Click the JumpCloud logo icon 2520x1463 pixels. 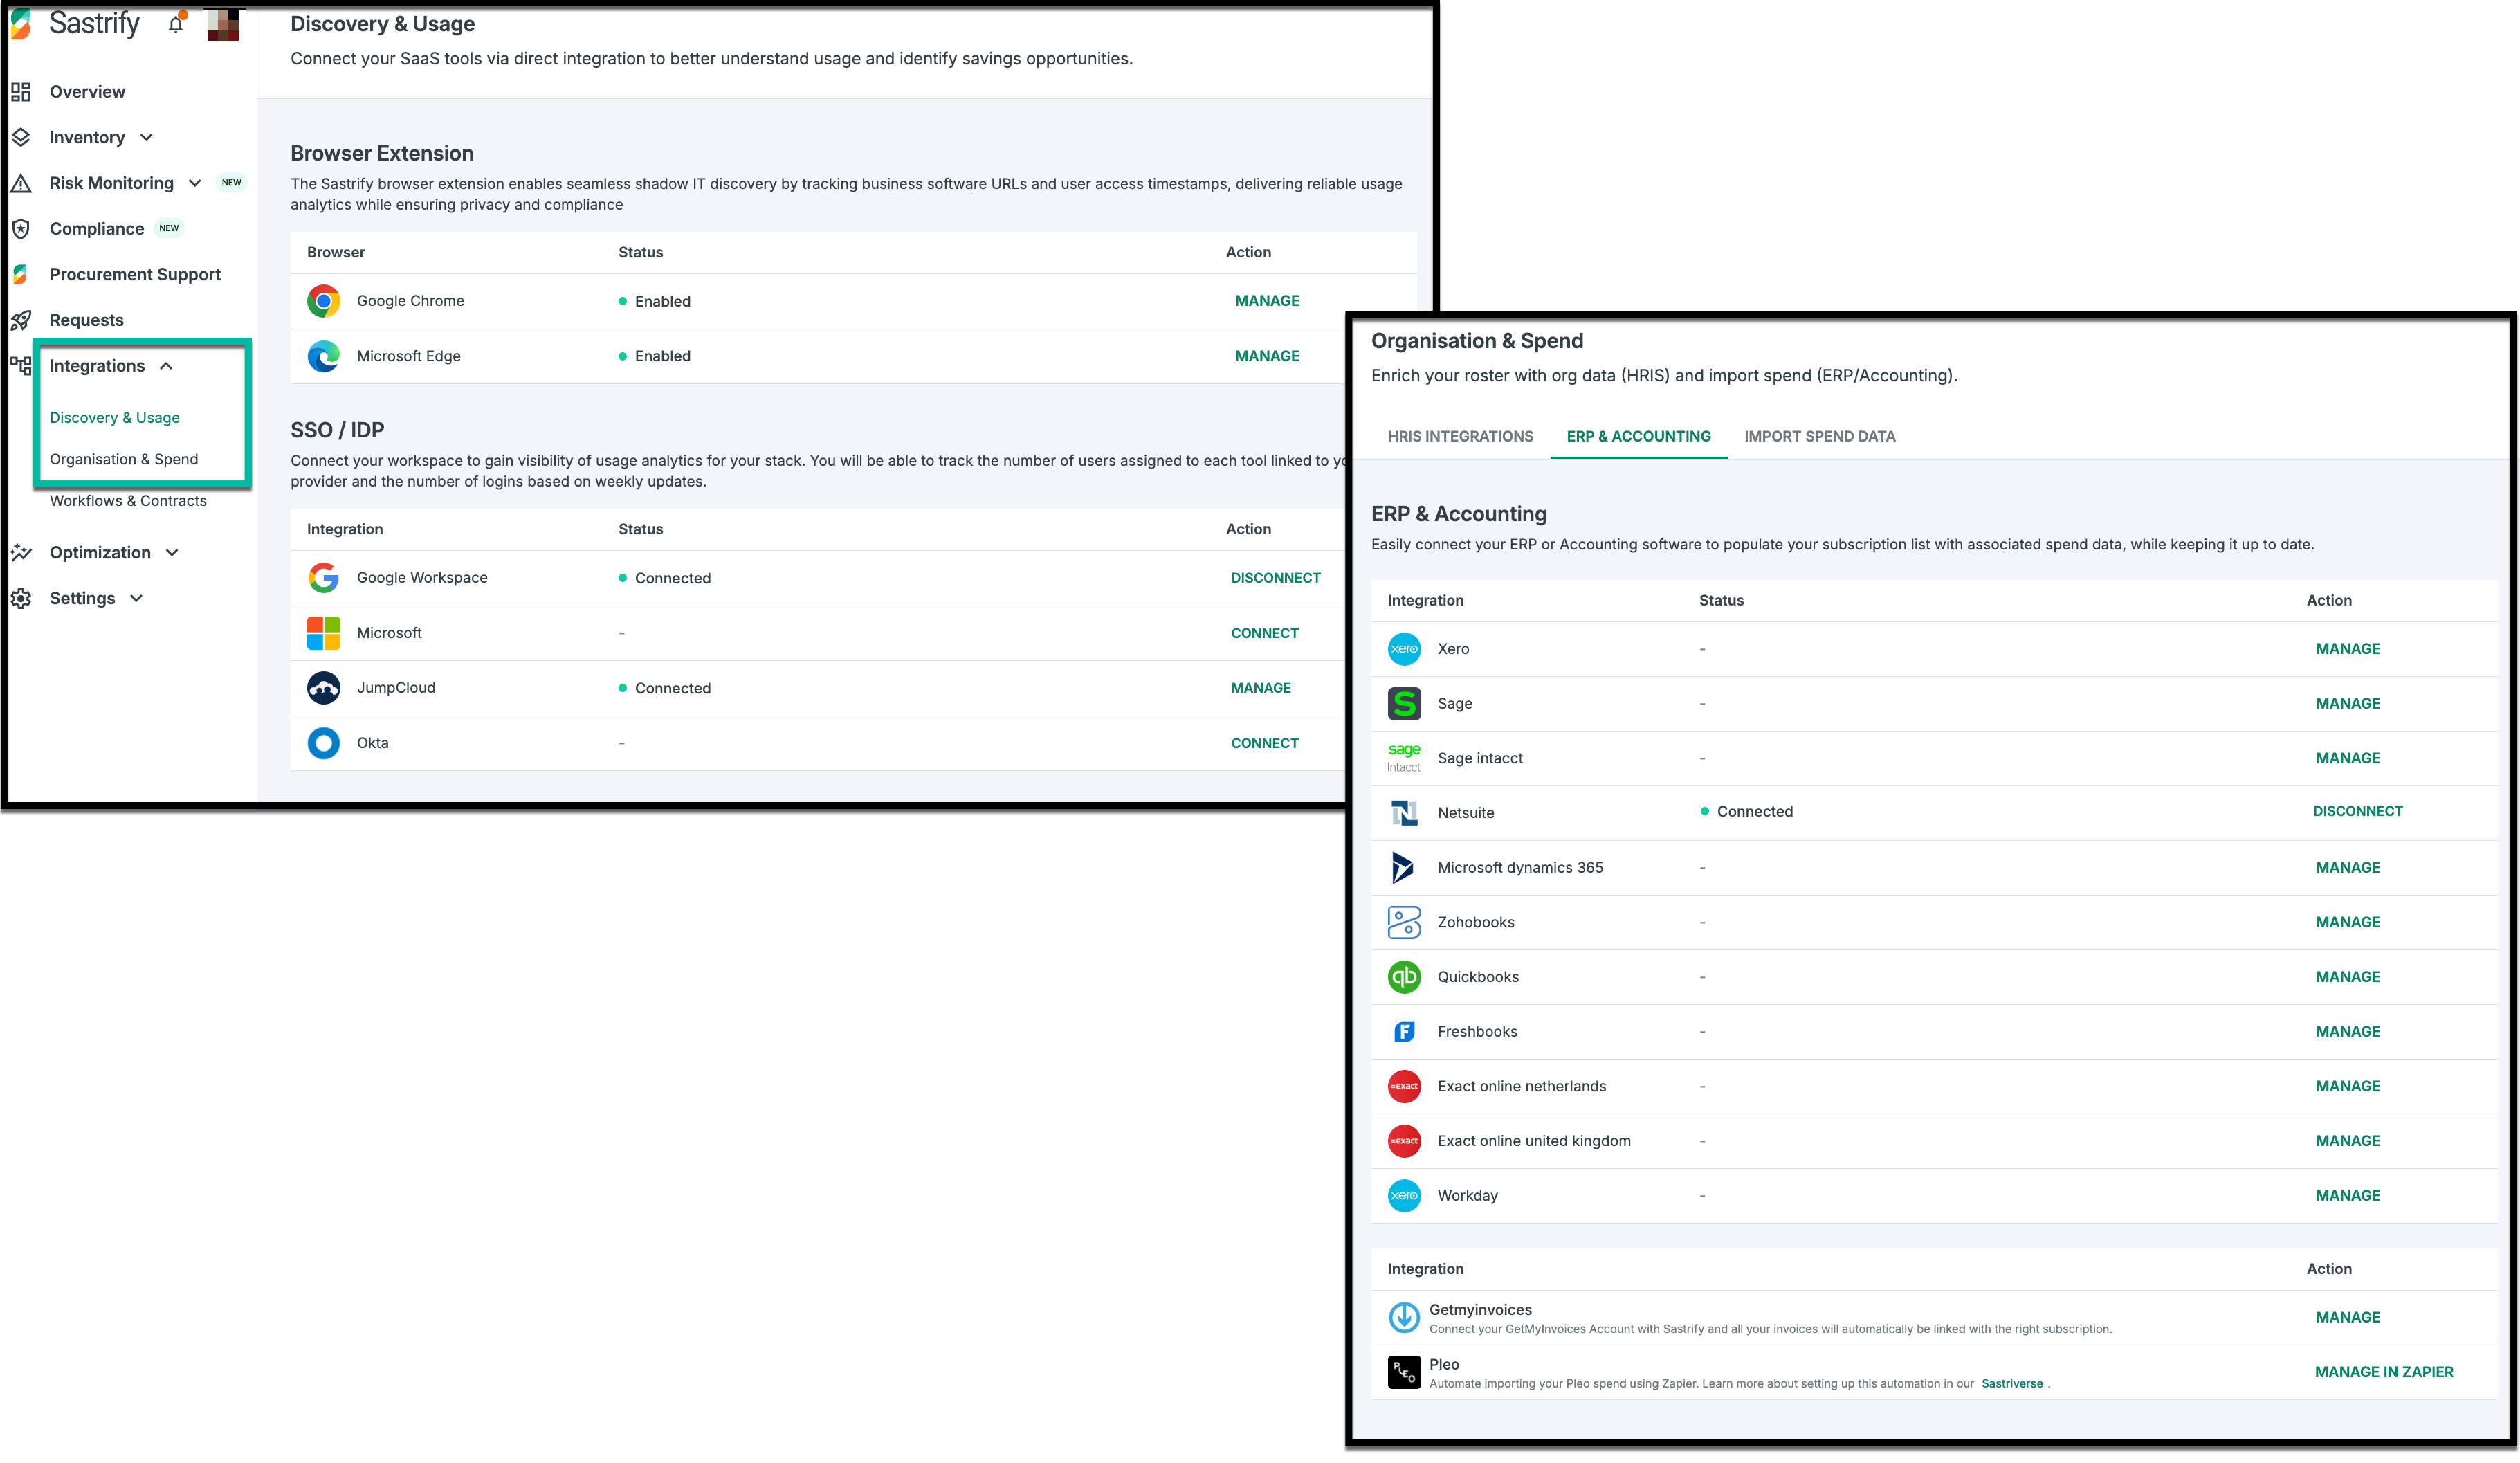point(323,688)
